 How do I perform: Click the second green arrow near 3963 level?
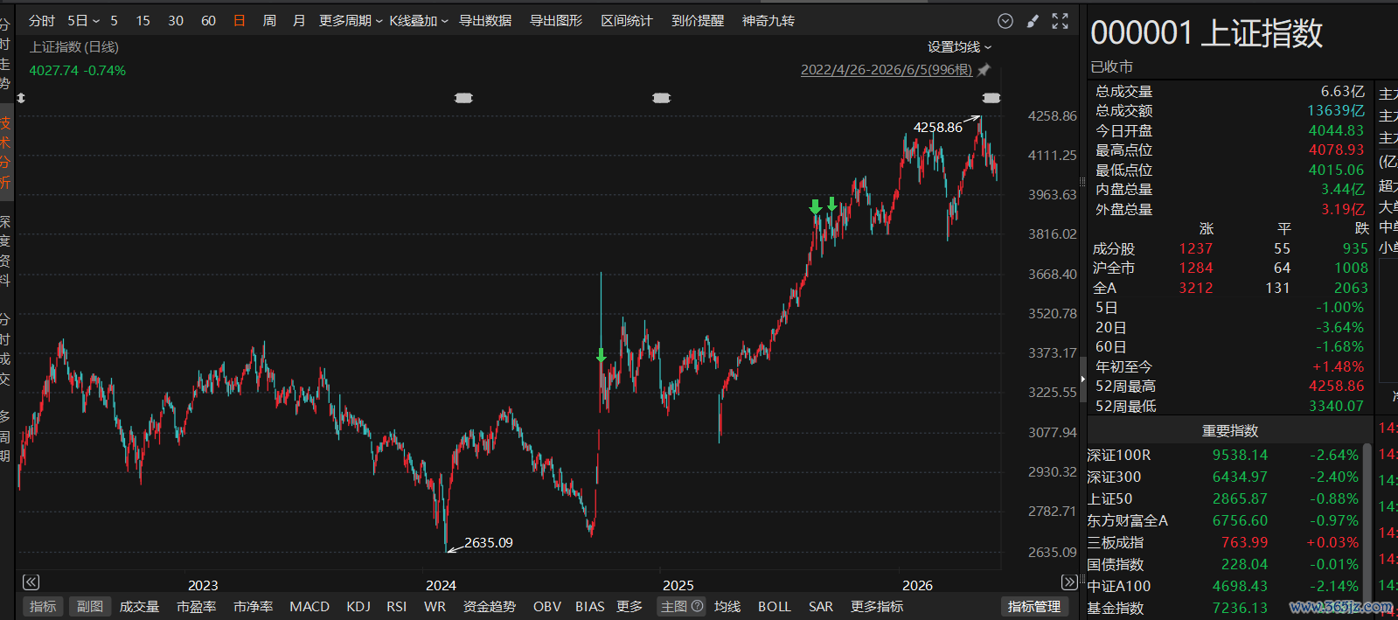click(831, 205)
